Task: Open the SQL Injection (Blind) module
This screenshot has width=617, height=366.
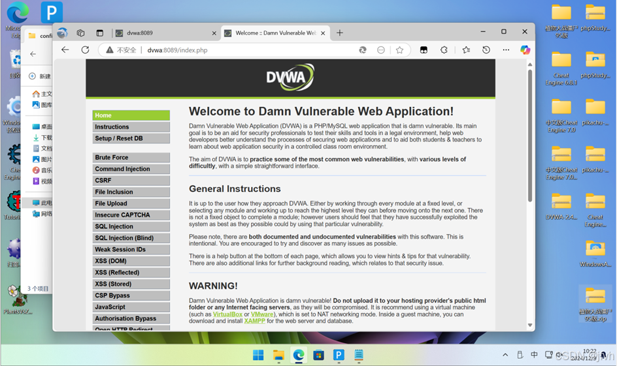Action: click(x=131, y=238)
